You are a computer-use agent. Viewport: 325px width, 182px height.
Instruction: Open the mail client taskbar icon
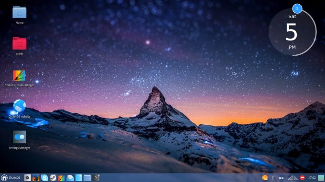tap(70, 178)
